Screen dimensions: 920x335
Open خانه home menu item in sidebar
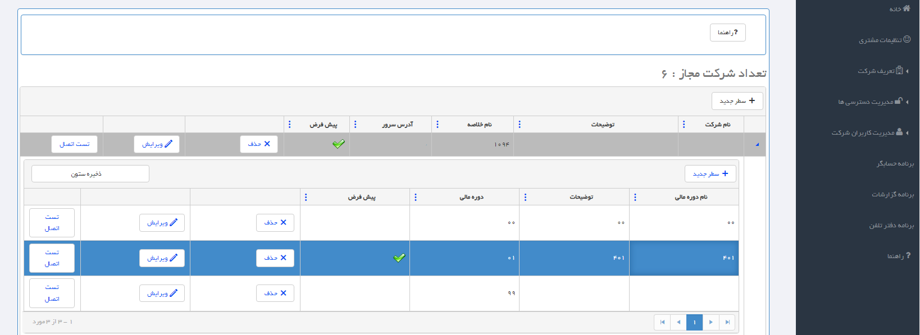[x=899, y=8]
